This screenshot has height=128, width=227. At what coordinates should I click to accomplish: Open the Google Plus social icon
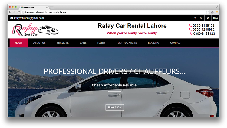(201, 18)
